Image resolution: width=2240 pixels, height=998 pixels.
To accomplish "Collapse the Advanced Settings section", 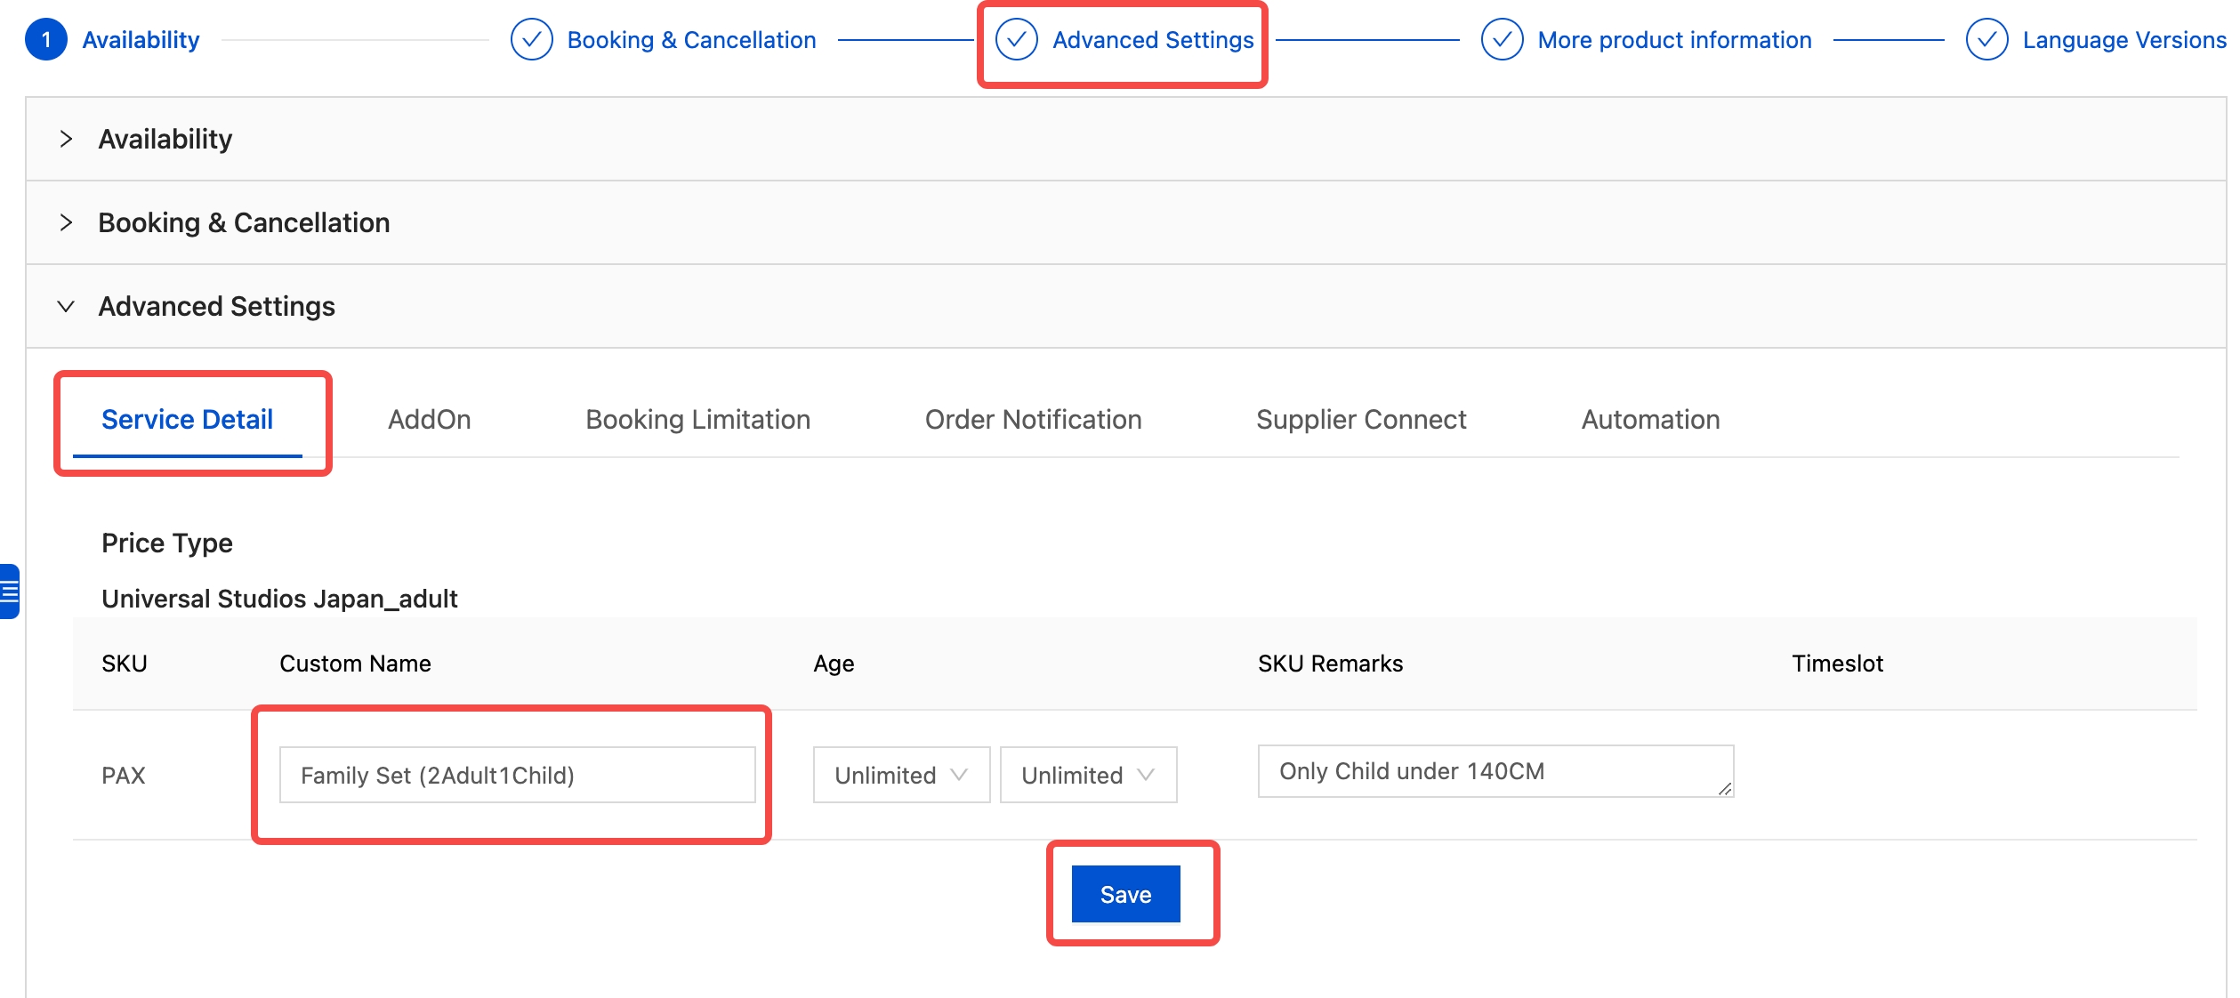I will 66,306.
